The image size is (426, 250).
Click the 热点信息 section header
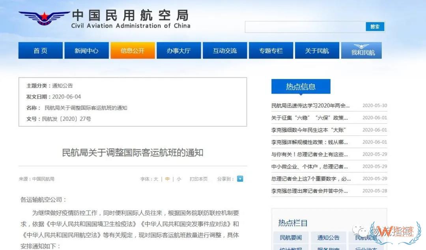[301, 86]
